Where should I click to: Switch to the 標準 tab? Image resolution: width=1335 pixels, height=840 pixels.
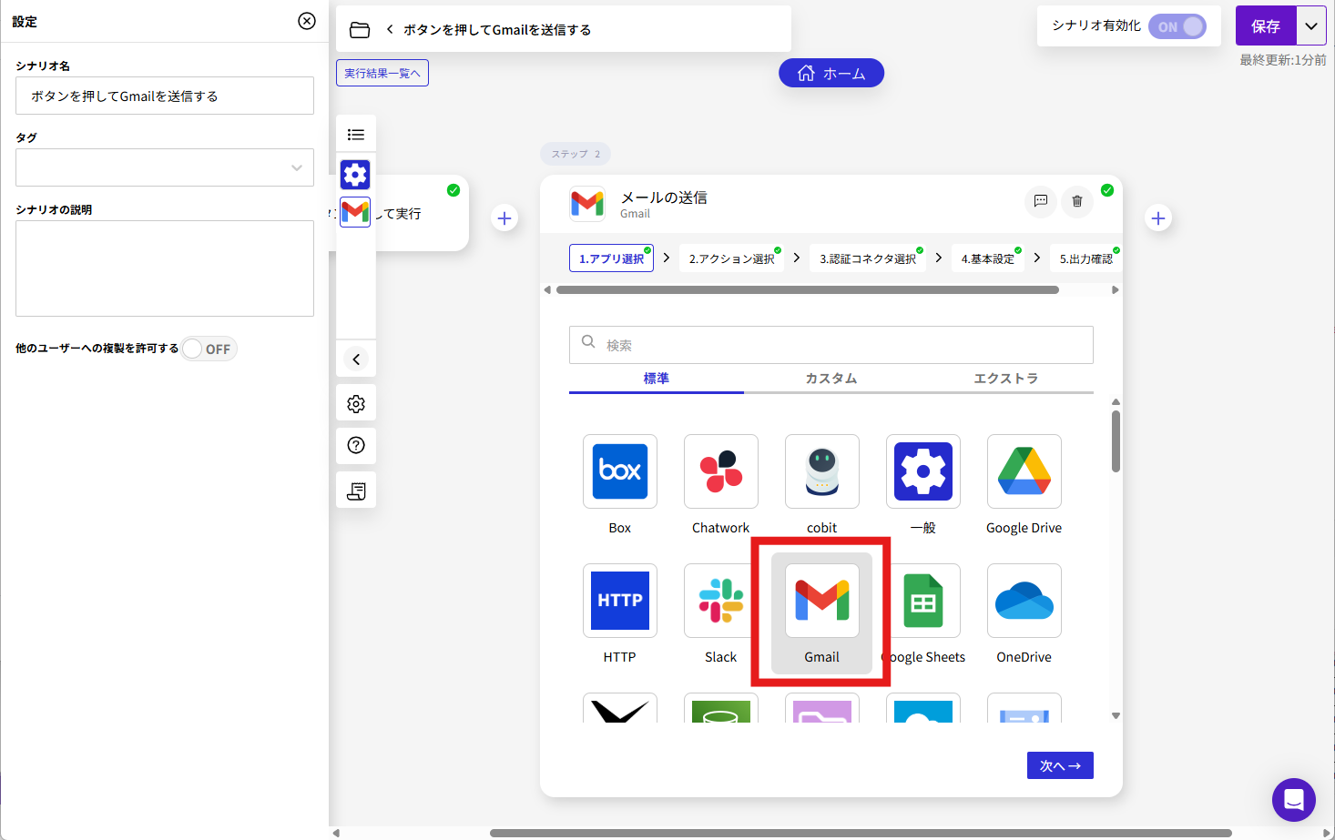click(657, 379)
